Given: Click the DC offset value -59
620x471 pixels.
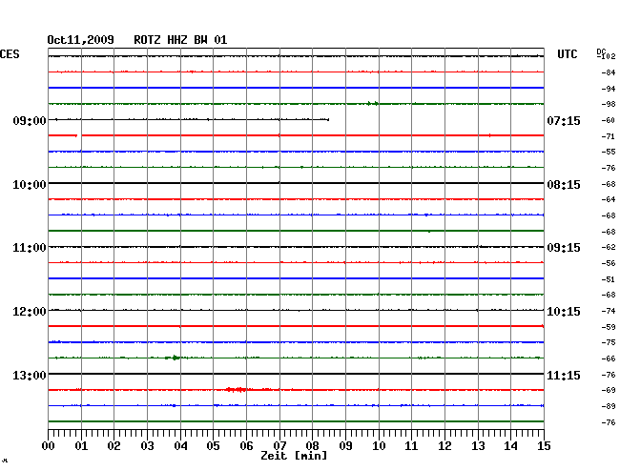Looking at the screenshot, I should click(x=609, y=327).
